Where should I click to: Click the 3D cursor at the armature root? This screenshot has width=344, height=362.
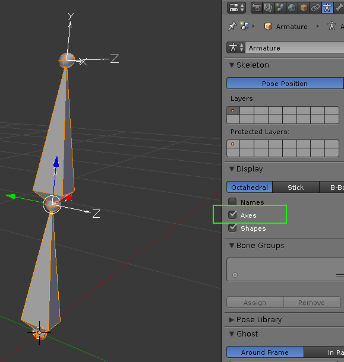click(x=39, y=333)
